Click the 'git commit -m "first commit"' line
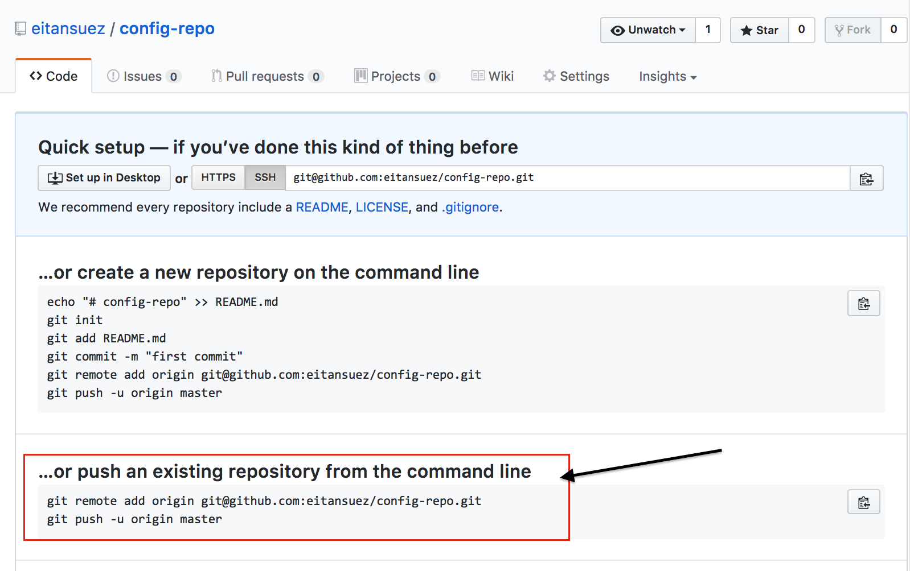This screenshot has width=910, height=571. (145, 357)
